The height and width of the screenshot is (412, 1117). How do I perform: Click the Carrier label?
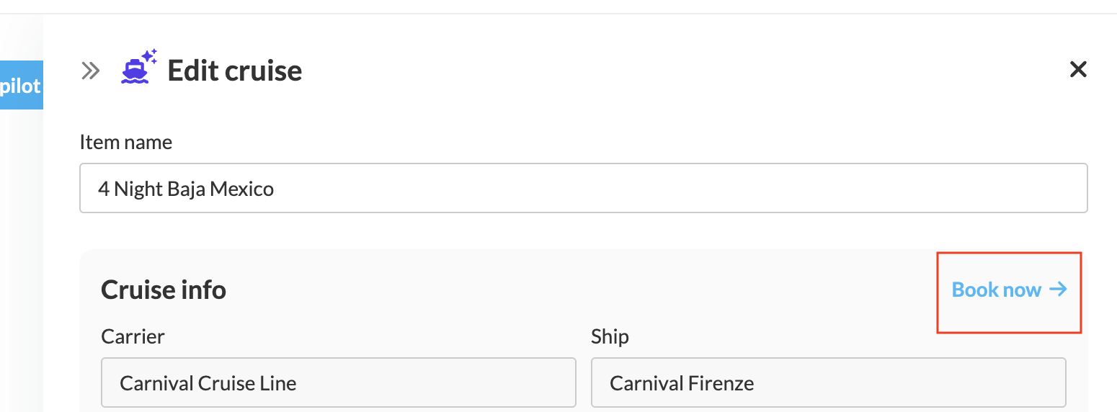133,336
